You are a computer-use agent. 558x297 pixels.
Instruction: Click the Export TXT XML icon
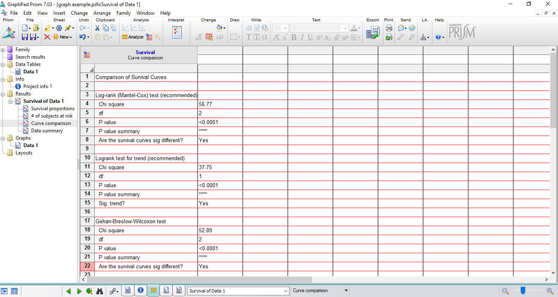(373, 33)
